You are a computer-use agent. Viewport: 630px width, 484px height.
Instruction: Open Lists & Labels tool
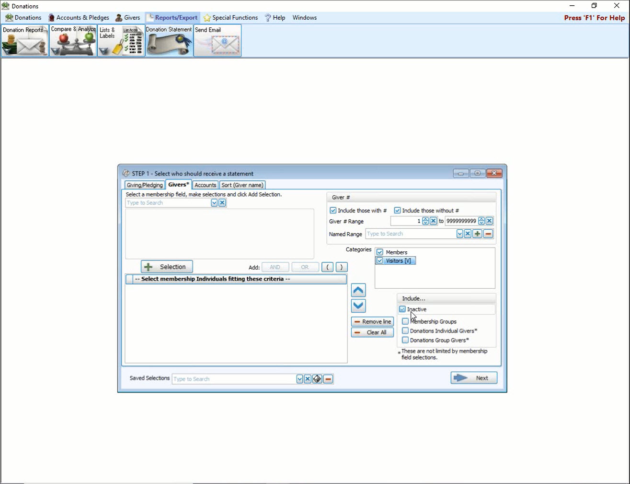(121, 41)
